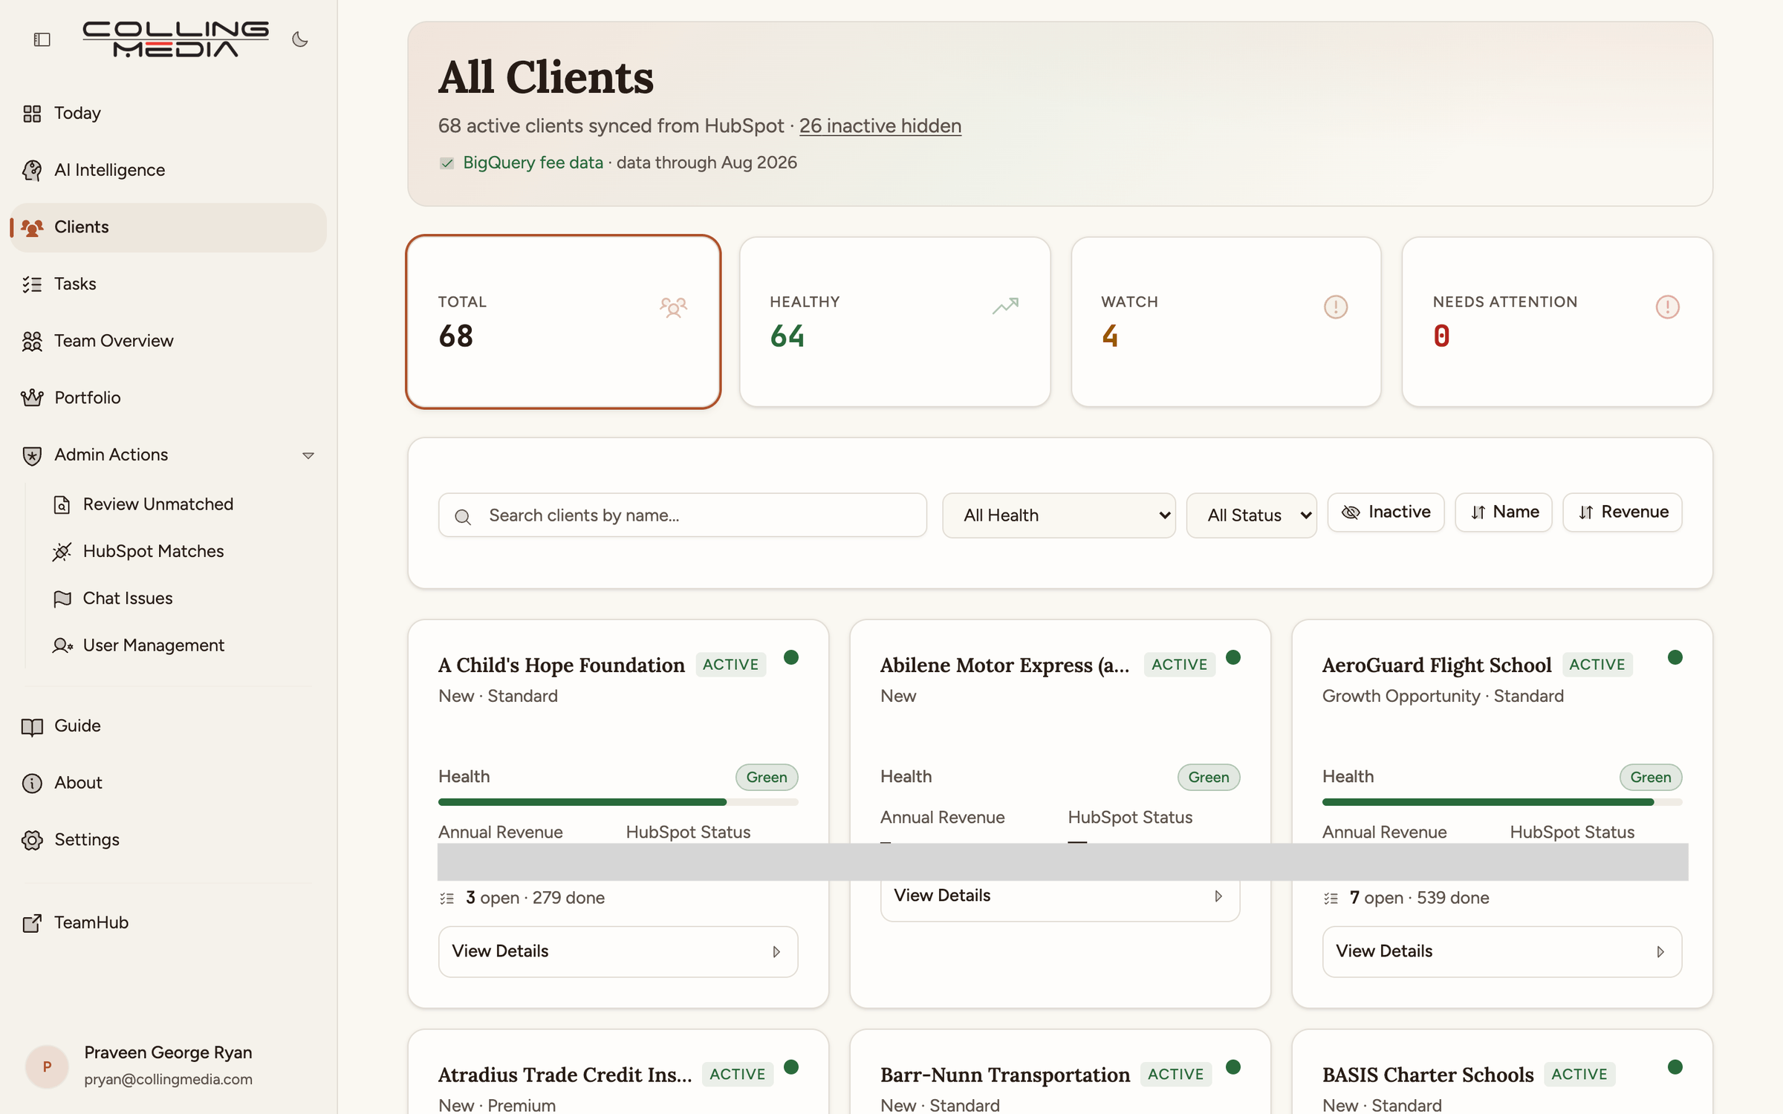The height and width of the screenshot is (1114, 1783).
Task: Click the search magnifier icon
Action: [463, 517]
